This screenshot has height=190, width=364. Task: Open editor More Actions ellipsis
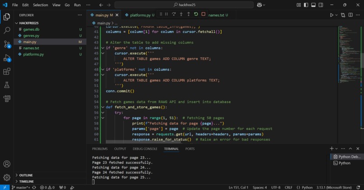click(x=358, y=15)
